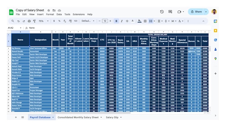Image resolution: width=226 pixels, height=127 pixels.
Task: Format as currency with dollar icon
Action: 54,21
